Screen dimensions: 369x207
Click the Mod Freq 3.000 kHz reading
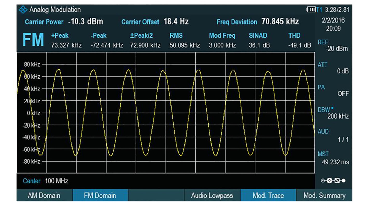tap(222, 40)
